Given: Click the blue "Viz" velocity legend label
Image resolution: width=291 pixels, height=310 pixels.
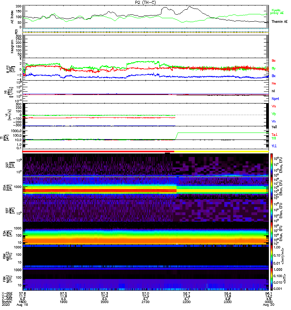Looking at the screenshot, I should coord(274,121).
